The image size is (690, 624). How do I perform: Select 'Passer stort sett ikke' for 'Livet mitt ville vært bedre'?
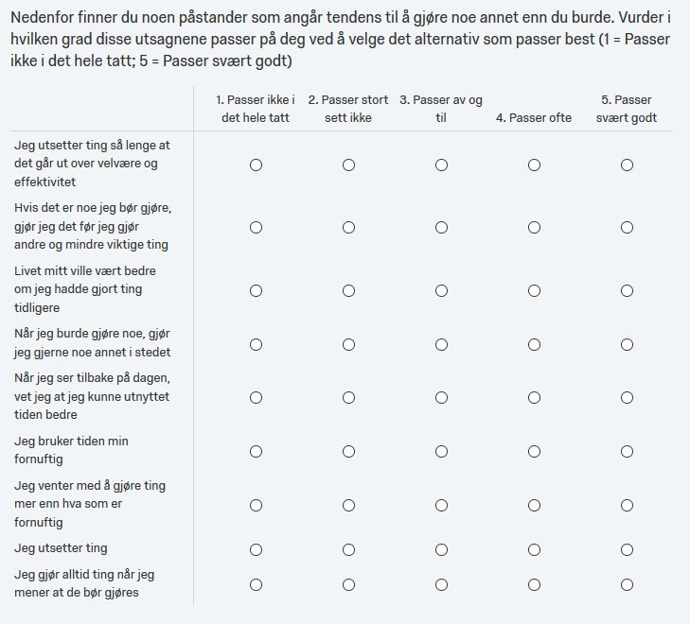click(x=348, y=290)
